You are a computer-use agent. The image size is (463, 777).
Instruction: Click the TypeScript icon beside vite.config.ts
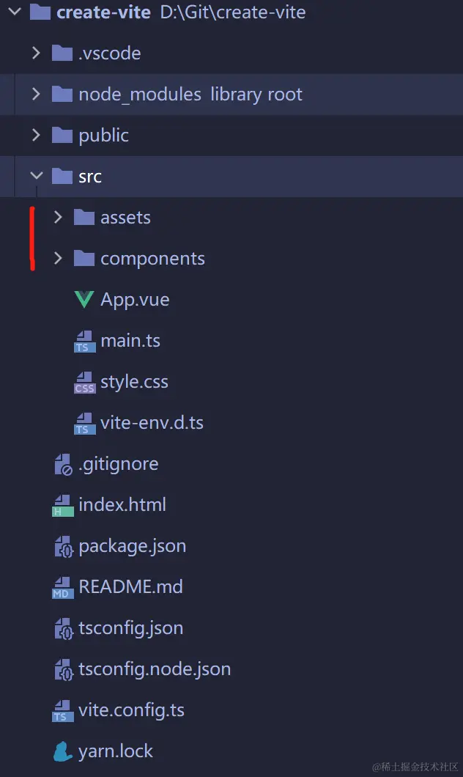63,710
